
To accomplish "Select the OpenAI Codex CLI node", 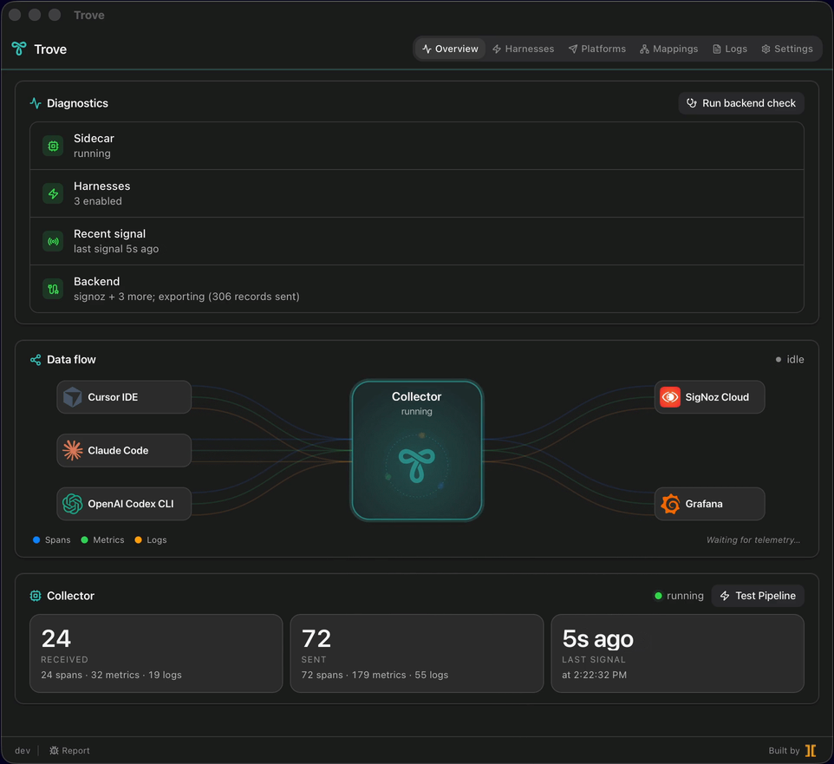I will click(x=124, y=504).
